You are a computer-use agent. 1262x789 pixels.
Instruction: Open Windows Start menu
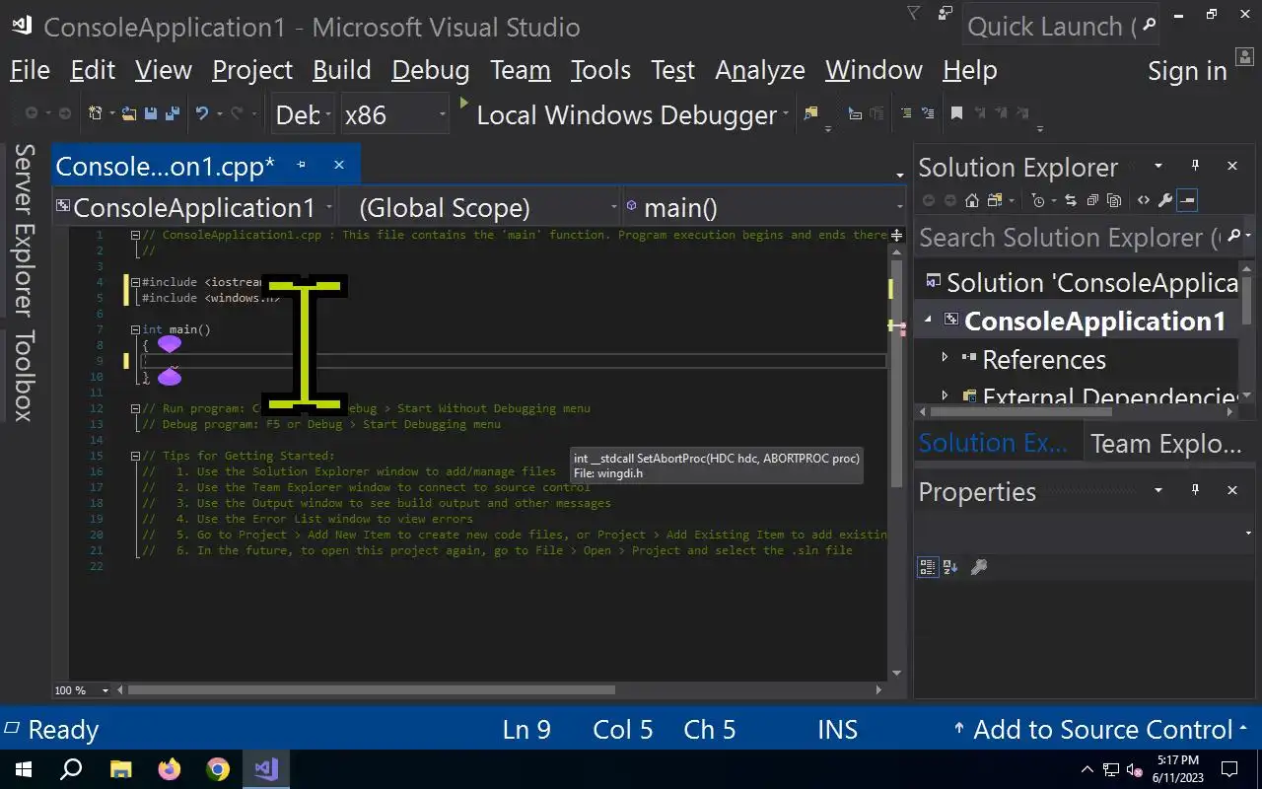click(x=23, y=769)
